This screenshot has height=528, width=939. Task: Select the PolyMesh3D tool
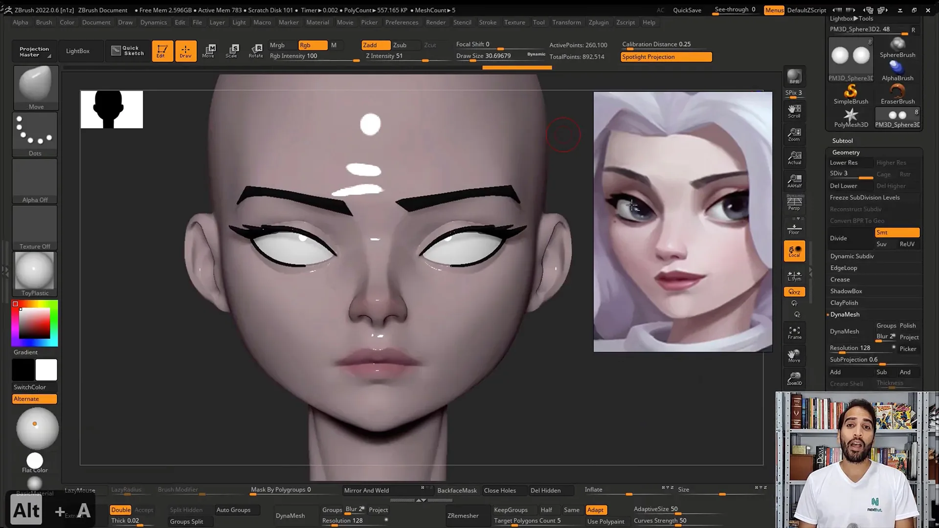click(x=851, y=118)
